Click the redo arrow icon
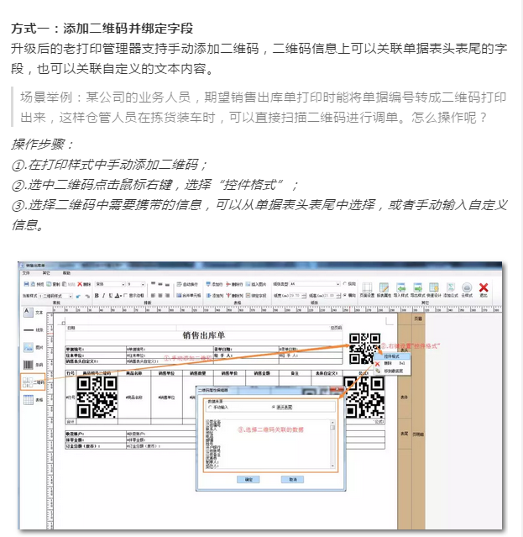The image size is (523, 537). click(87, 296)
